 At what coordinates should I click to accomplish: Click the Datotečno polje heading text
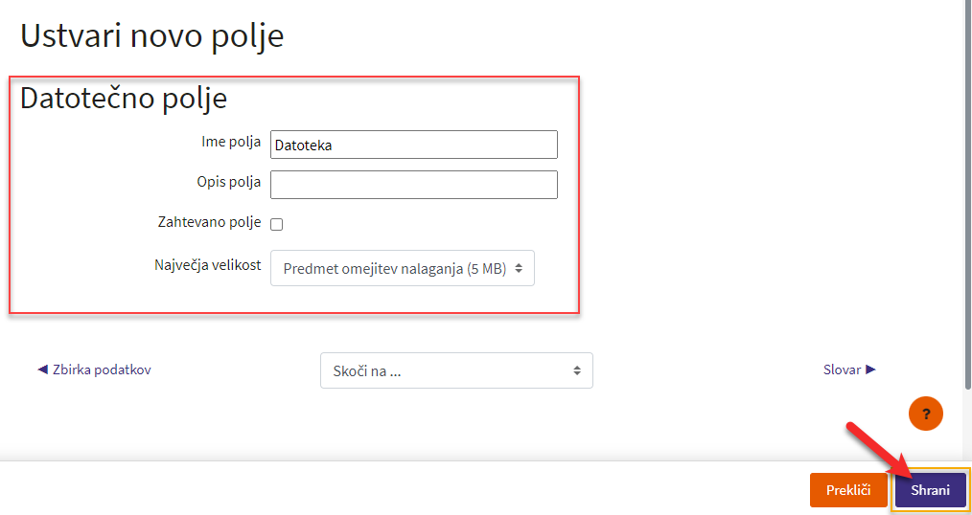(124, 98)
